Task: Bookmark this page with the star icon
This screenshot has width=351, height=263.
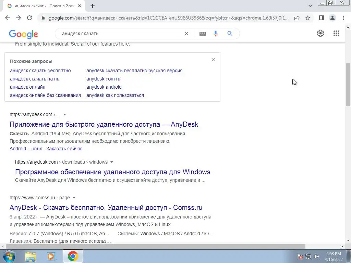Action: point(308,18)
